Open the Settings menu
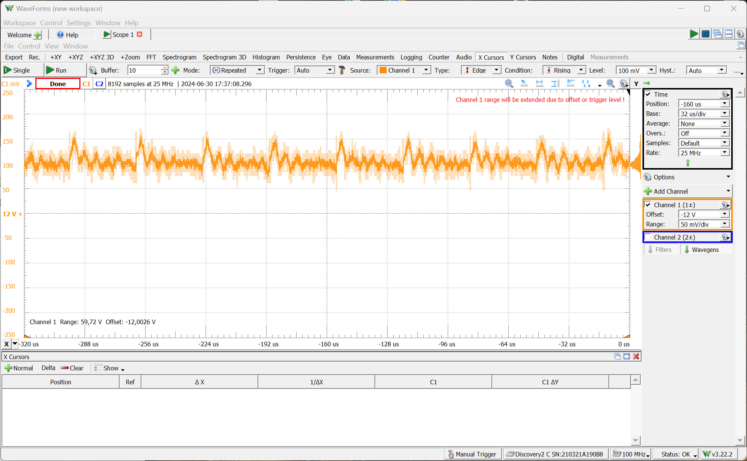This screenshot has width=747, height=461. (x=79, y=23)
